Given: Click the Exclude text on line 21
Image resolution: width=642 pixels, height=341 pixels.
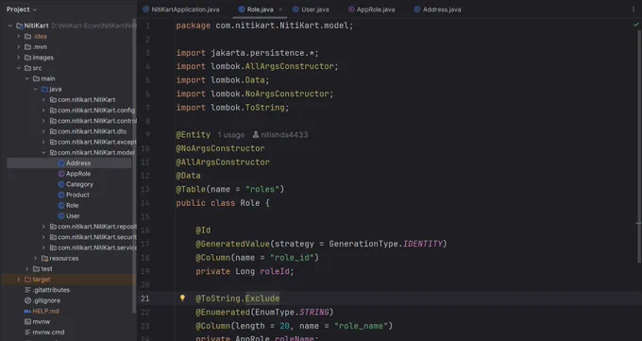Looking at the screenshot, I should 262,298.
